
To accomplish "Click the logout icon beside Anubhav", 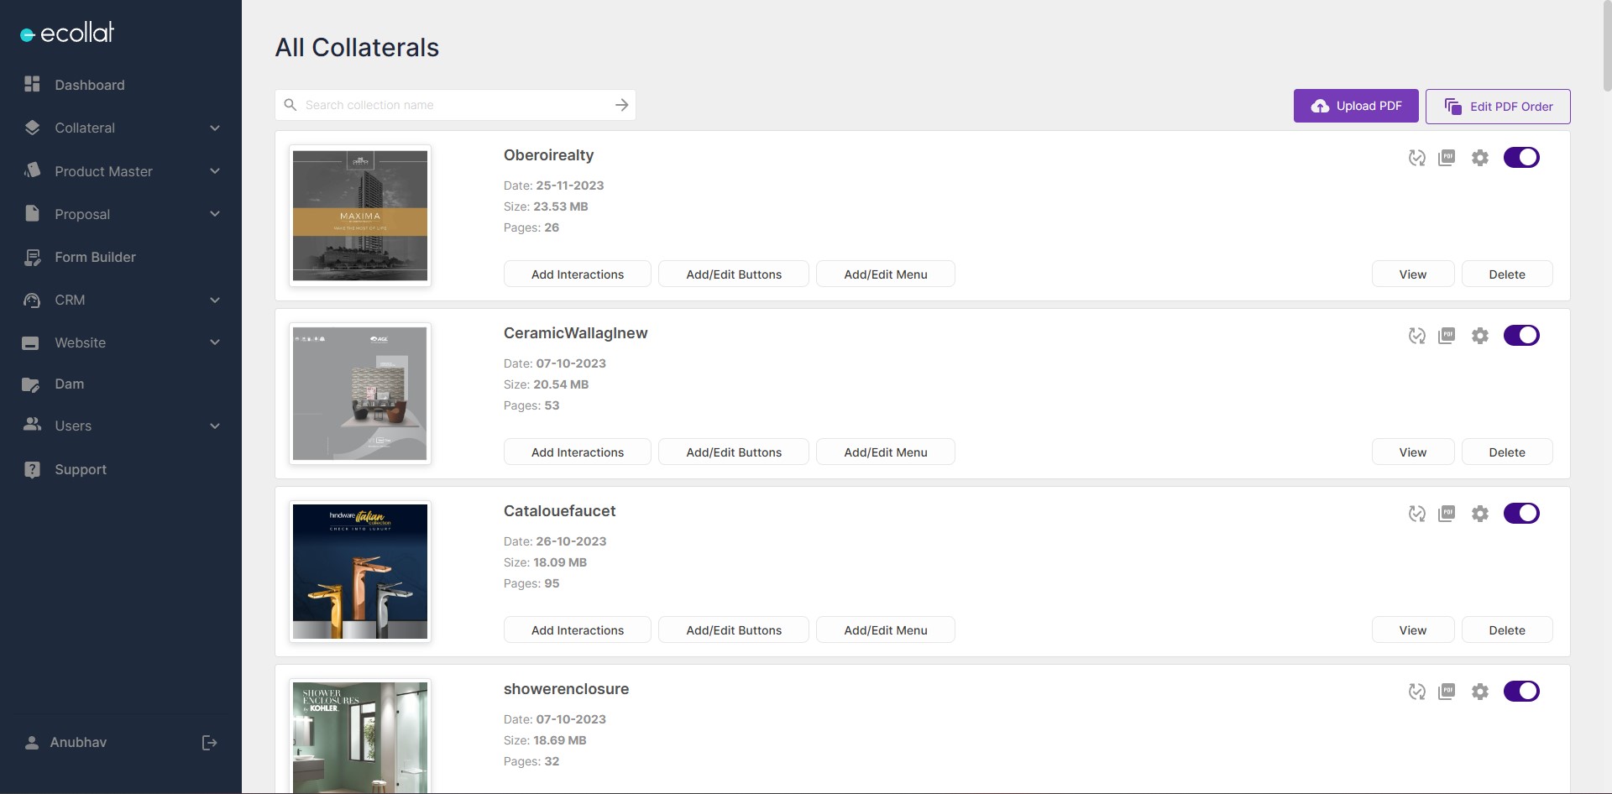I will point(209,743).
